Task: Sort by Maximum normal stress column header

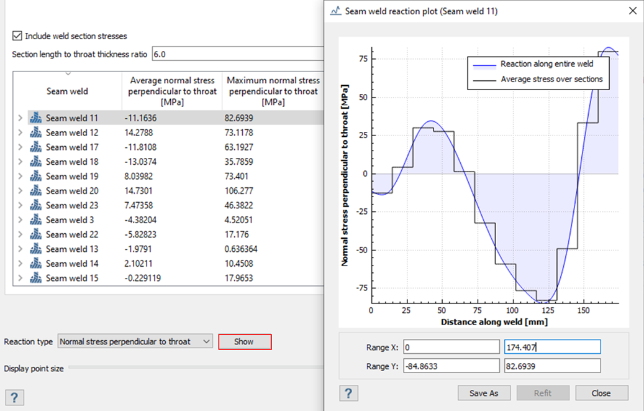Action: [273, 91]
